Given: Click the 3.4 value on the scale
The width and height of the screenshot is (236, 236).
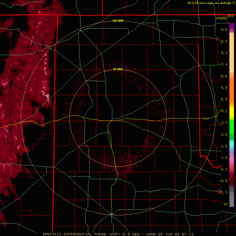Looking at the screenshot, I should [224, 123].
